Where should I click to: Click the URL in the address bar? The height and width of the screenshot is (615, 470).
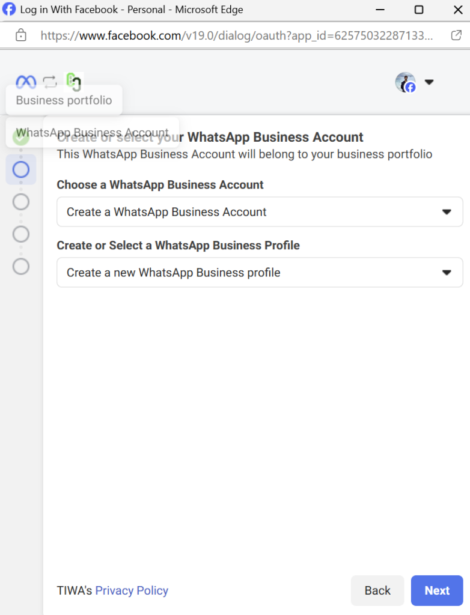(x=237, y=35)
